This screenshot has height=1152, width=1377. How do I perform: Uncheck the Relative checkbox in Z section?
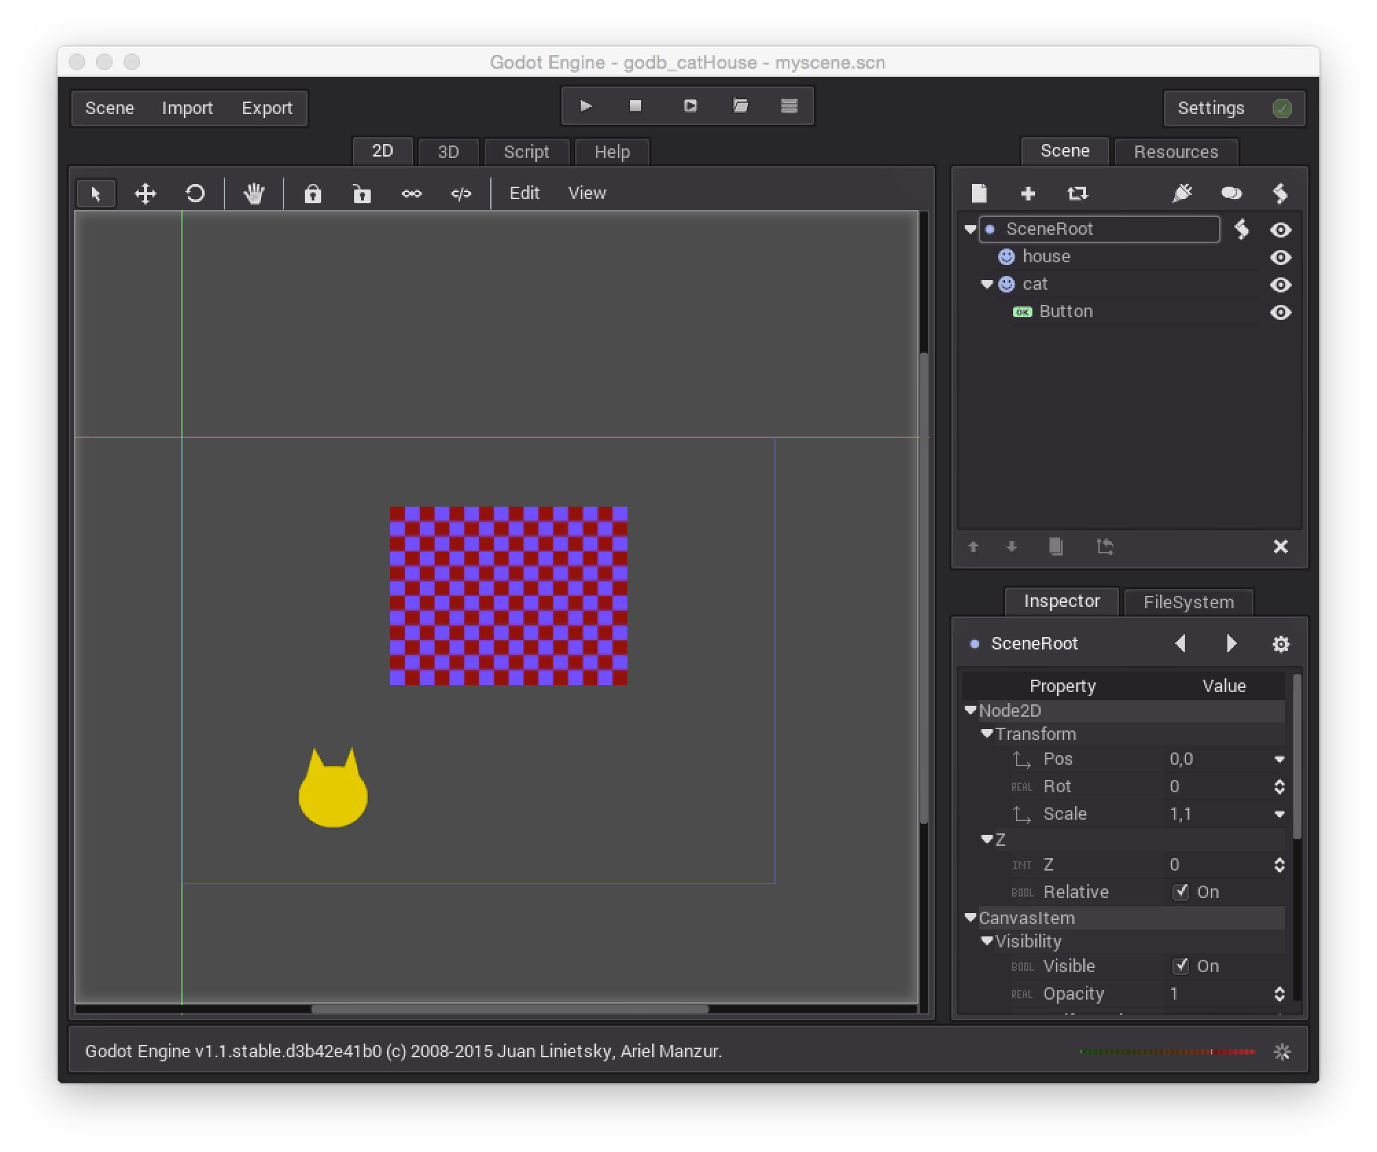pyautogui.click(x=1182, y=891)
